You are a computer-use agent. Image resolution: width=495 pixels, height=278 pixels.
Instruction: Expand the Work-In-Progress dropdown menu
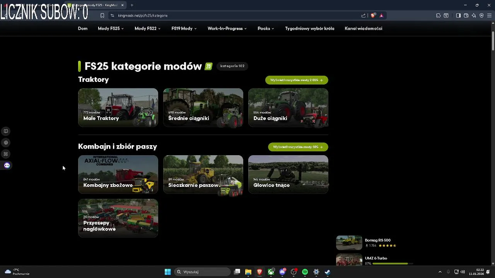coord(227,29)
